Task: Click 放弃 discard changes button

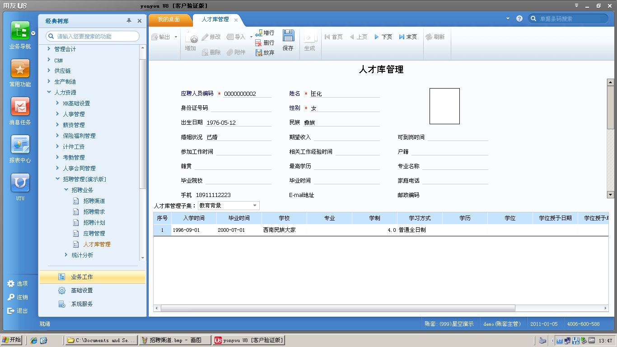Action: click(265, 53)
